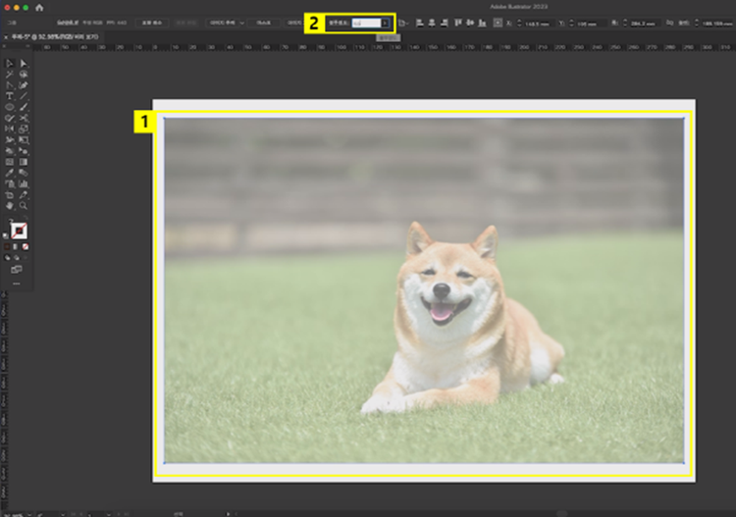Change the screen mode in toolbar
This screenshot has height=517, width=736.
17,269
